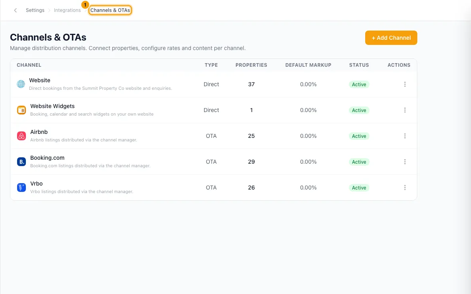This screenshot has width=471, height=294.
Task: Open actions menu for Vrbo row
Action: click(405, 188)
